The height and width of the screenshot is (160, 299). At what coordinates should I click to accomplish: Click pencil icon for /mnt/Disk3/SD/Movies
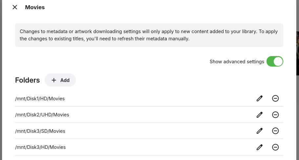tap(259, 131)
